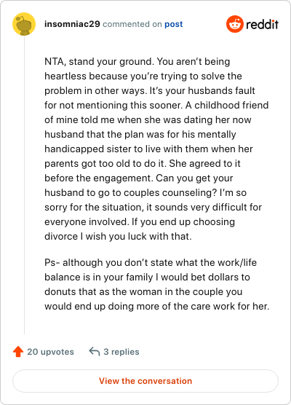Open the insomniac29 username link

[72, 24]
